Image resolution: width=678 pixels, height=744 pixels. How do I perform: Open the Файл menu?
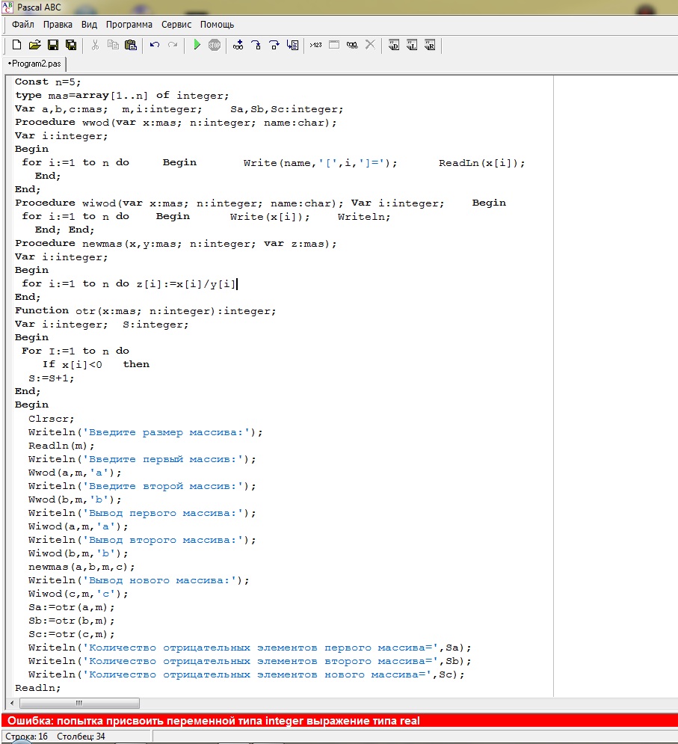[23, 25]
